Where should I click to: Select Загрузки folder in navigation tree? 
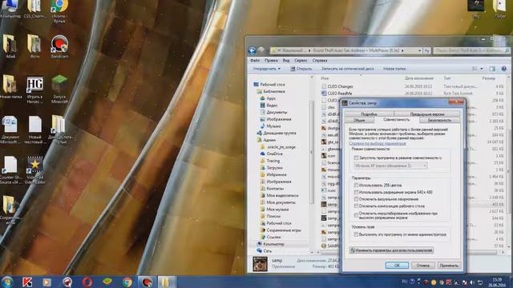pos(271,167)
